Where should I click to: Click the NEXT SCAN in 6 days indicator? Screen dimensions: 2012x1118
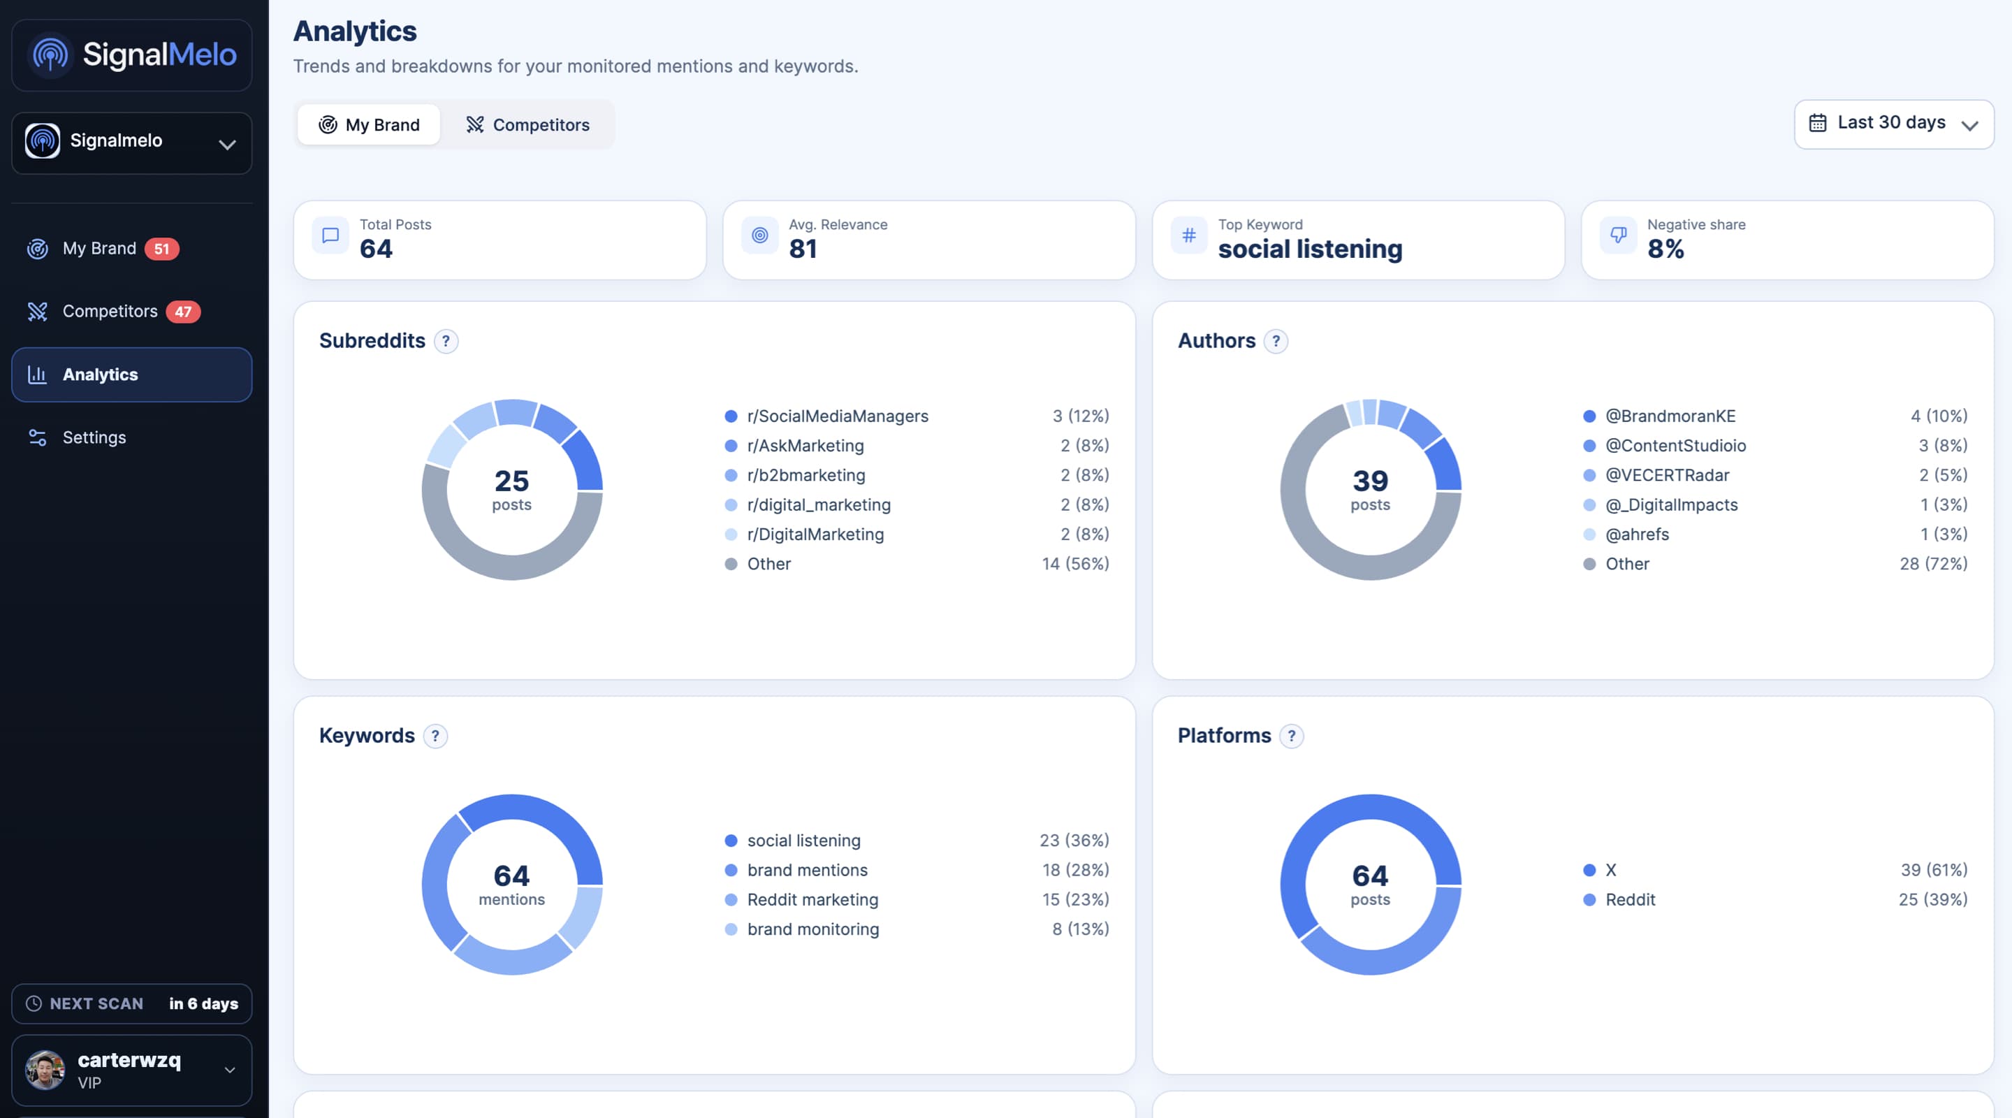click(x=131, y=1004)
